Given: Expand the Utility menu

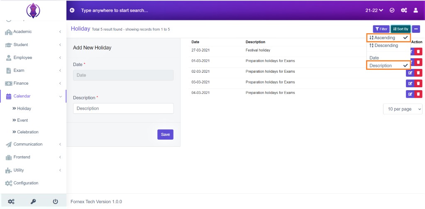Looking at the screenshot, I should coord(33,170).
